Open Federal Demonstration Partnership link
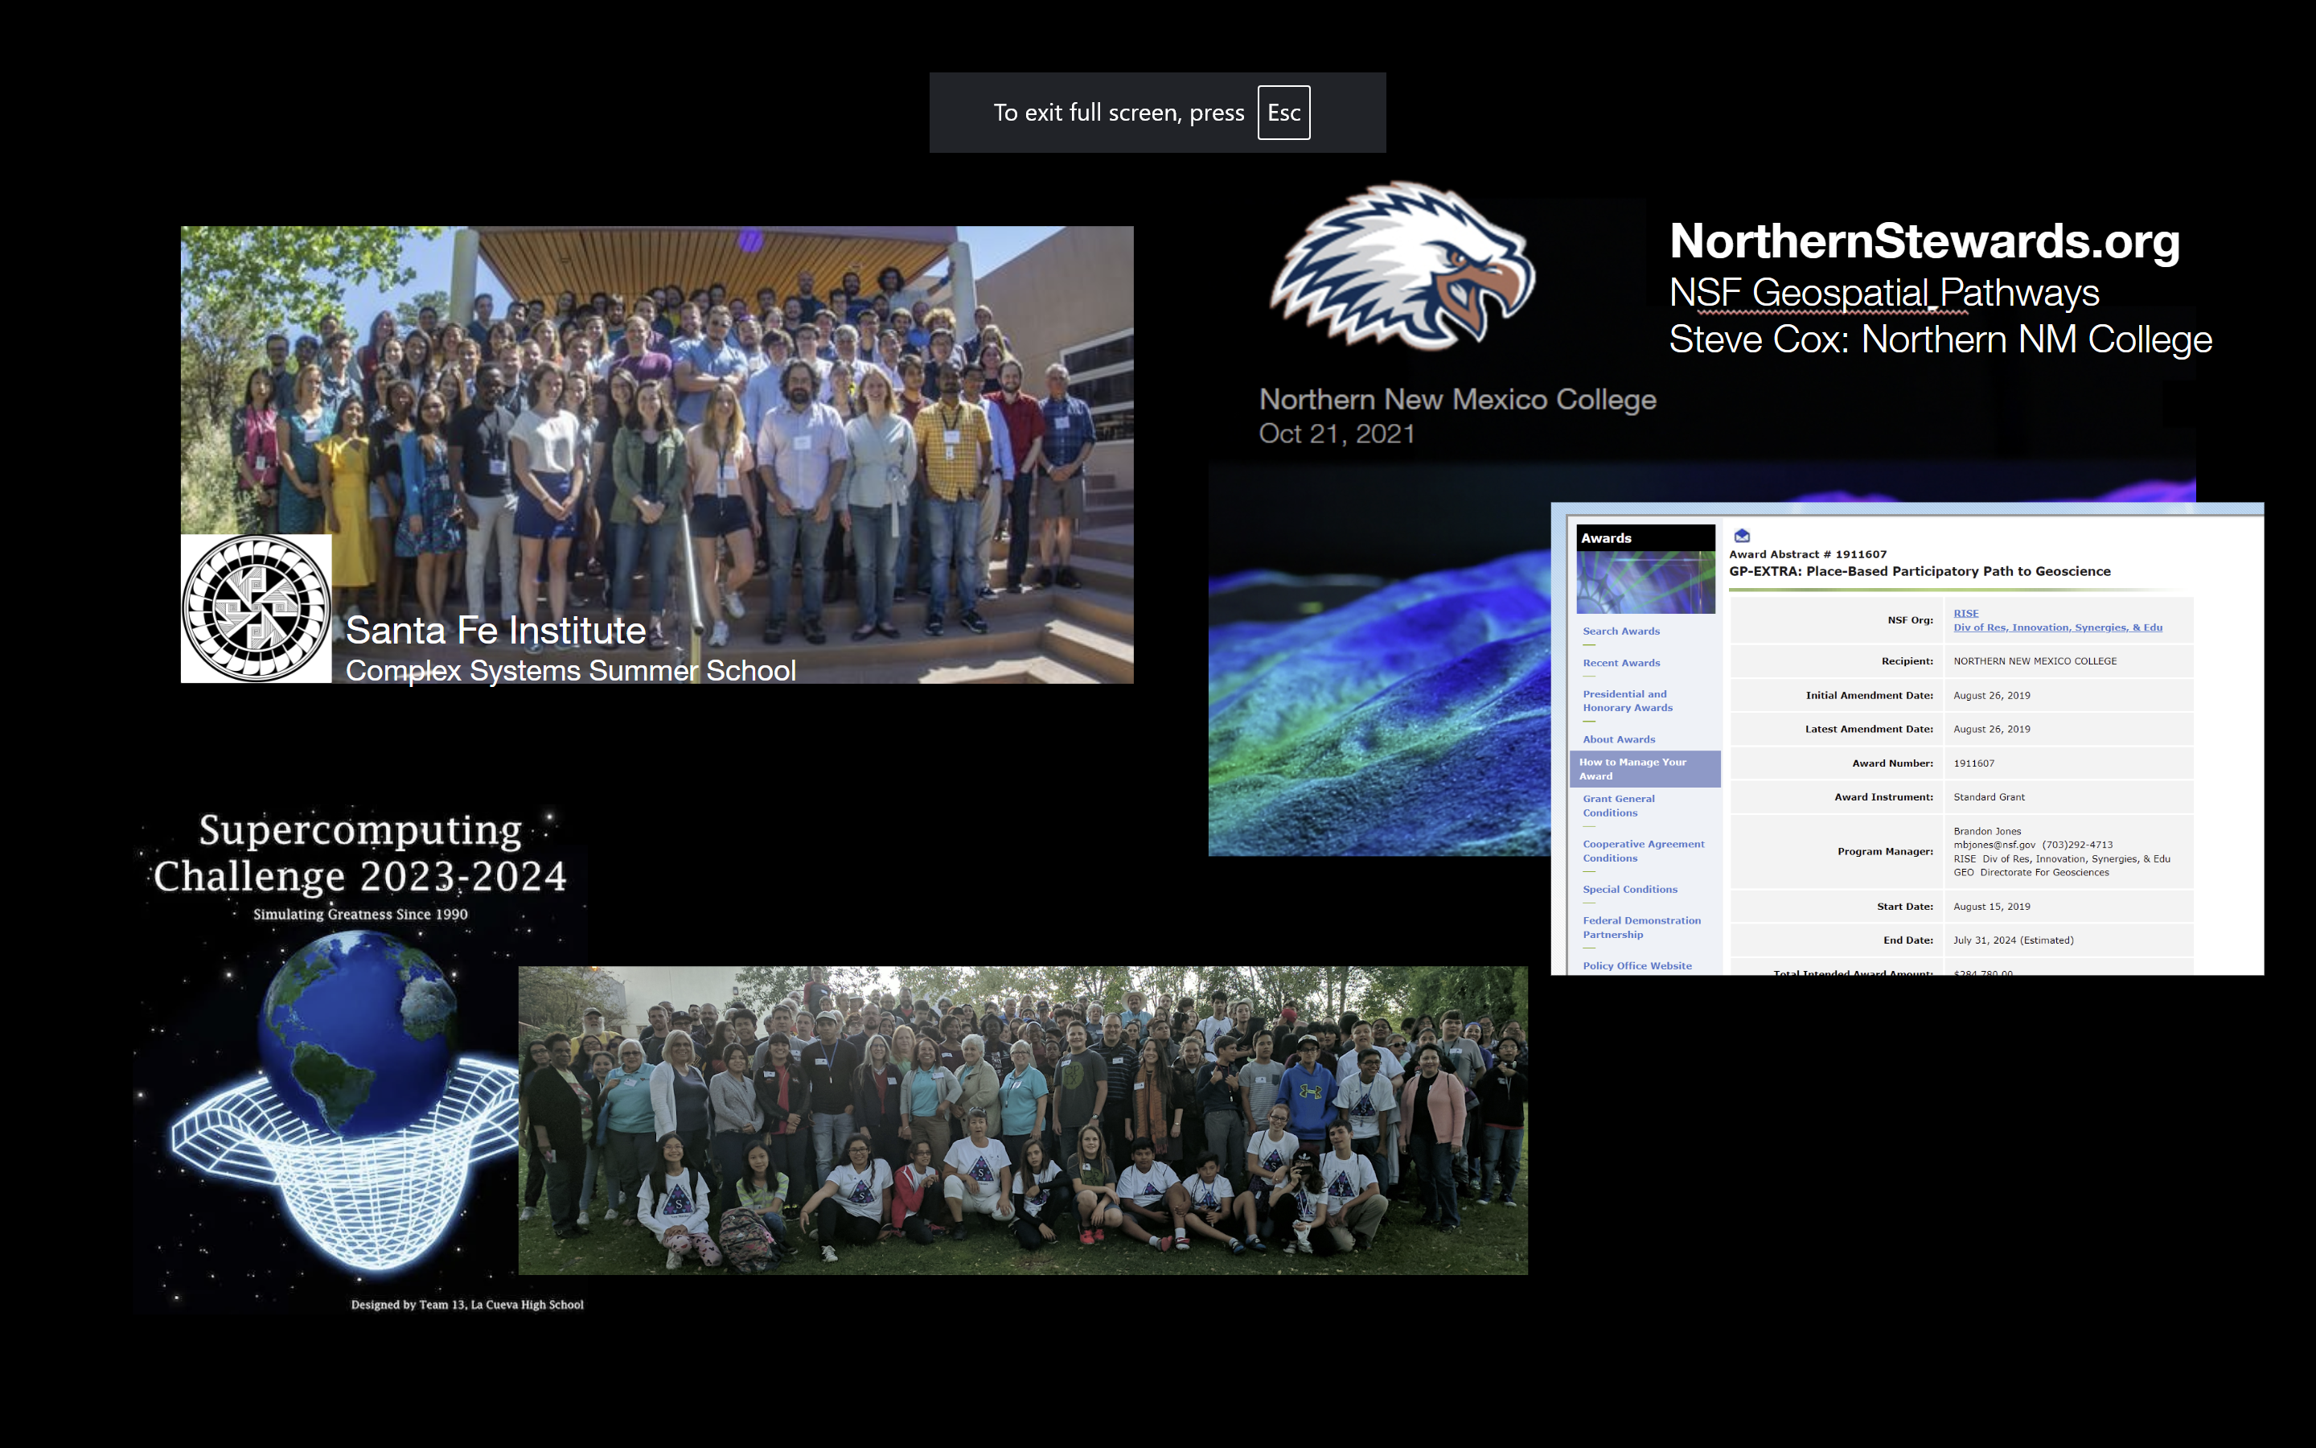2316x1448 pixels. click(x=1640, y=927)
